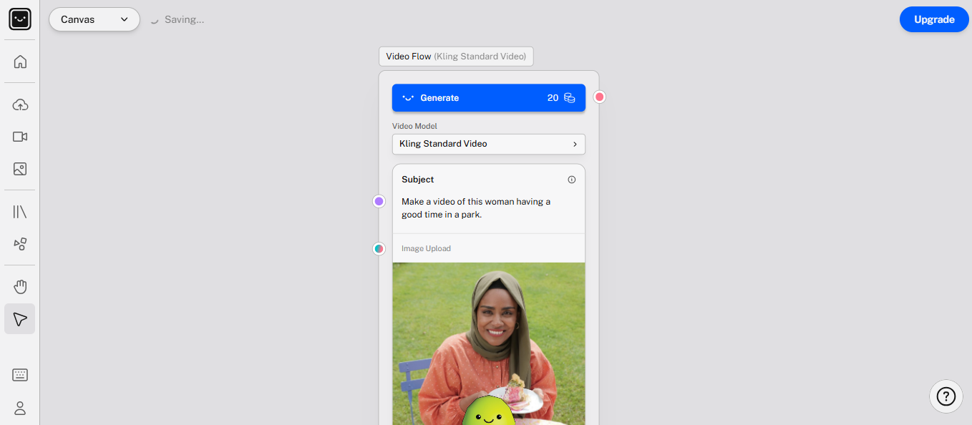Click the red output connector dot
The image size is (972, 425).
click(x=600, y=97)
